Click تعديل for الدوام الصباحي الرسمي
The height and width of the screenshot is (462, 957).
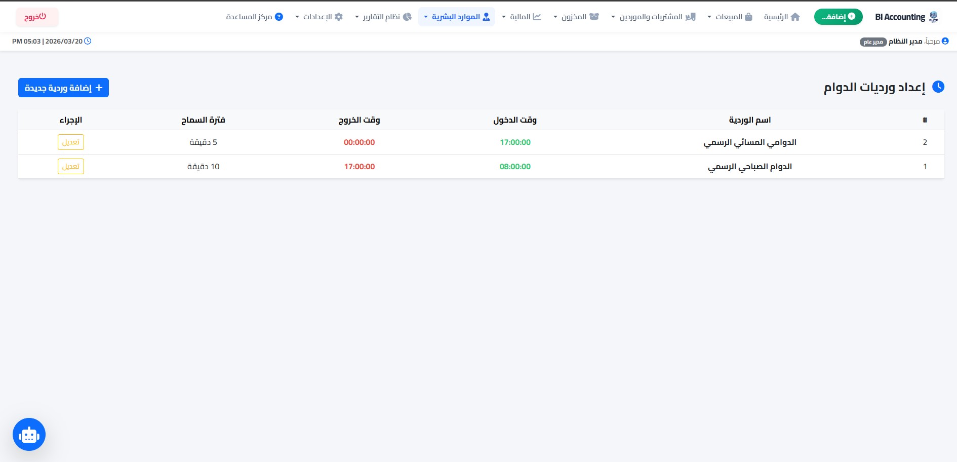tap(70, 167)
